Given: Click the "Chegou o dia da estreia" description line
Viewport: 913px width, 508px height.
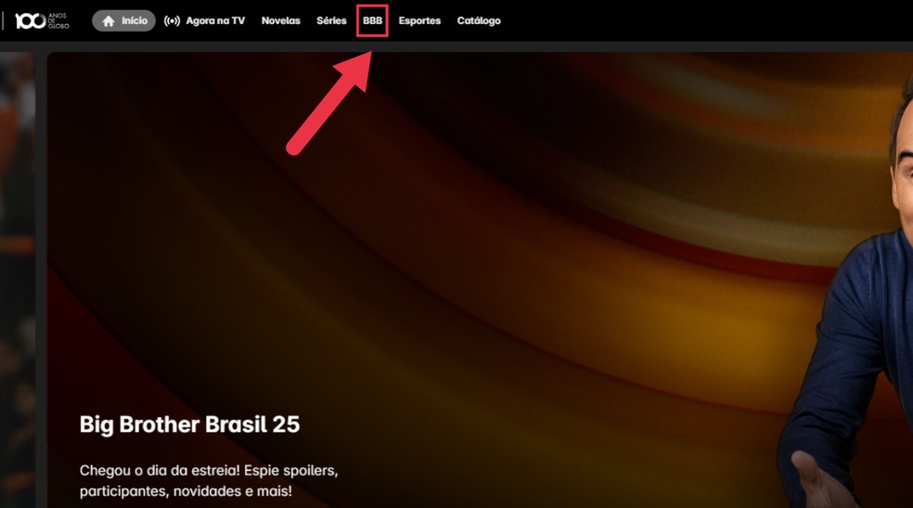Looking at the screenshot, I should (209, 470).
